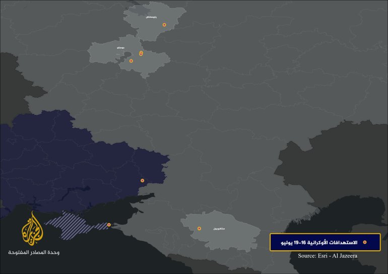This screenshot has width=388, height=274.
Task: Click the 'Source: Esri - Al Jazeera' credit
Action: pos(328,256)
